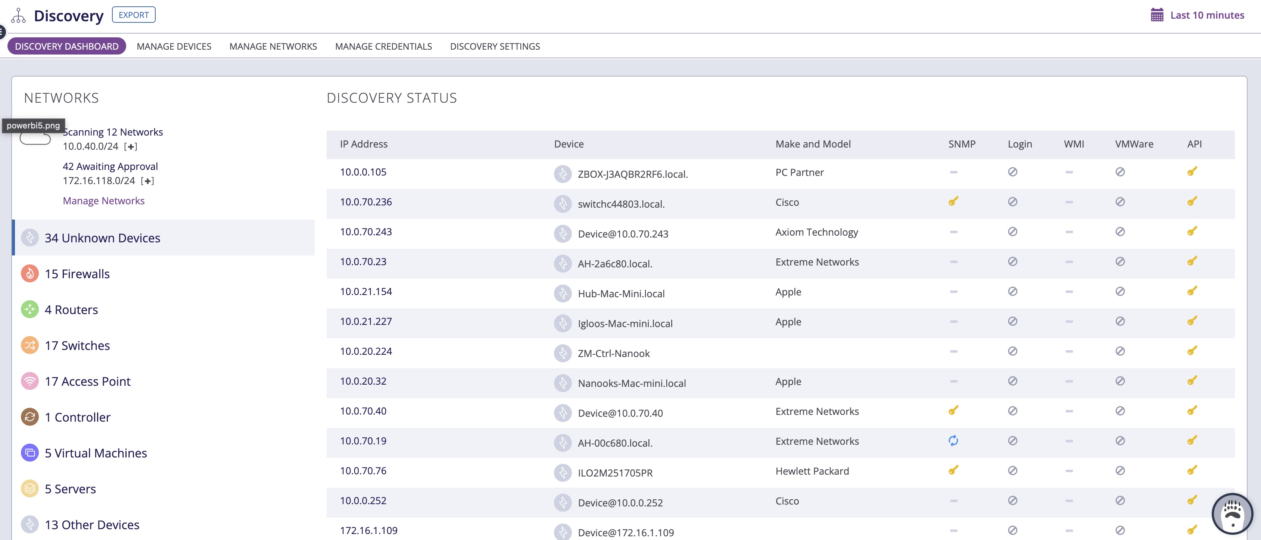Viewport: 1261px width, 540px height.
Task: Click the EXPORT button
Action: pos(134,14)
